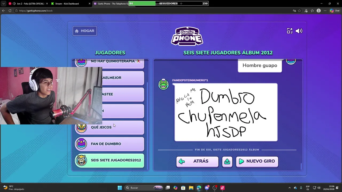The height and width of the screenshot is (192, 342).
Task: Open browser extensions icon
Action: point(306,11)
